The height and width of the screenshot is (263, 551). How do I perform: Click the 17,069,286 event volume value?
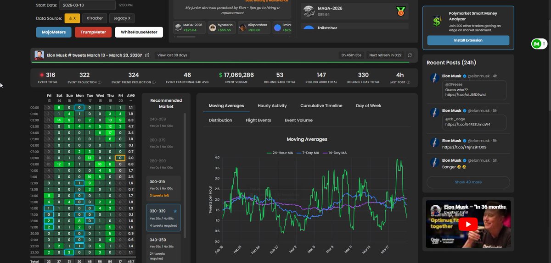(x=239, y=75)
